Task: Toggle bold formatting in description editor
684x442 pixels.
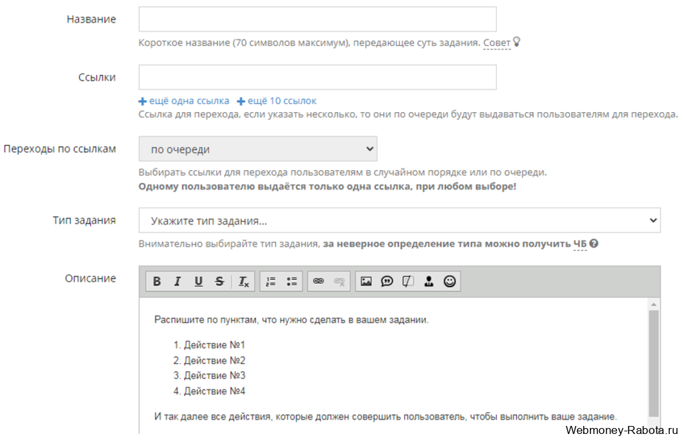Action: click(157, 281)
